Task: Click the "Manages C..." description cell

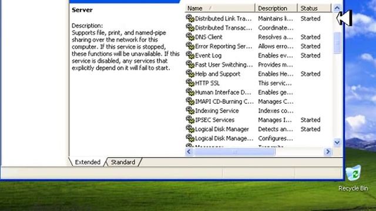Action: 276,101
